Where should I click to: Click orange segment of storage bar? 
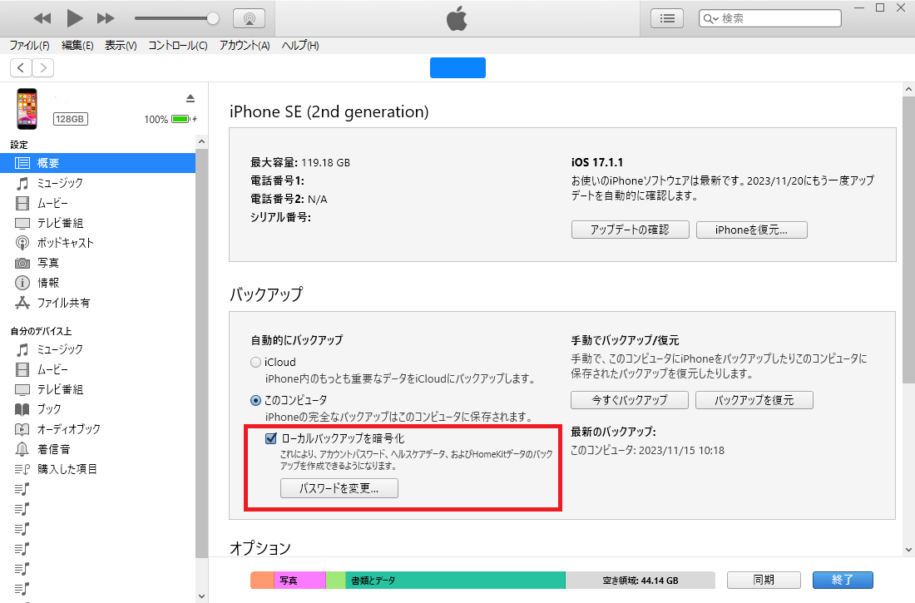262,581
